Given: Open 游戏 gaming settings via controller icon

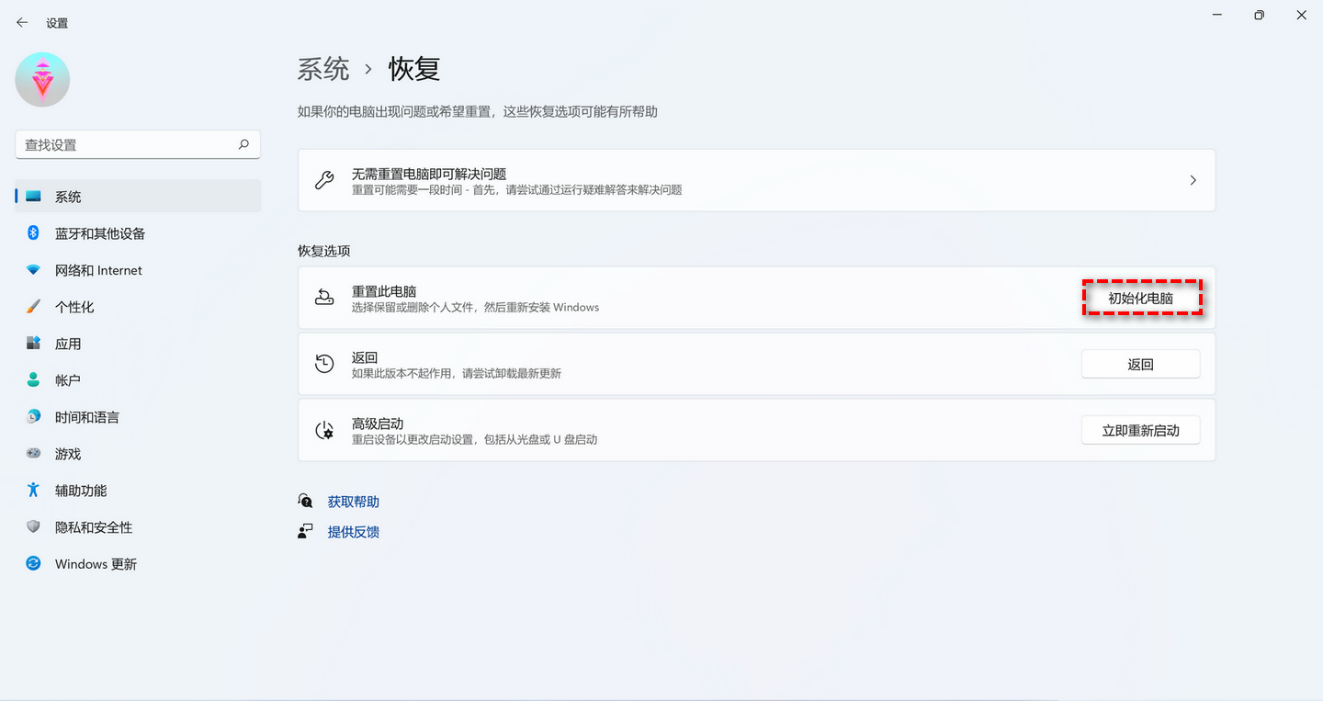Looking at the screenshot, I should click(33, 453).
